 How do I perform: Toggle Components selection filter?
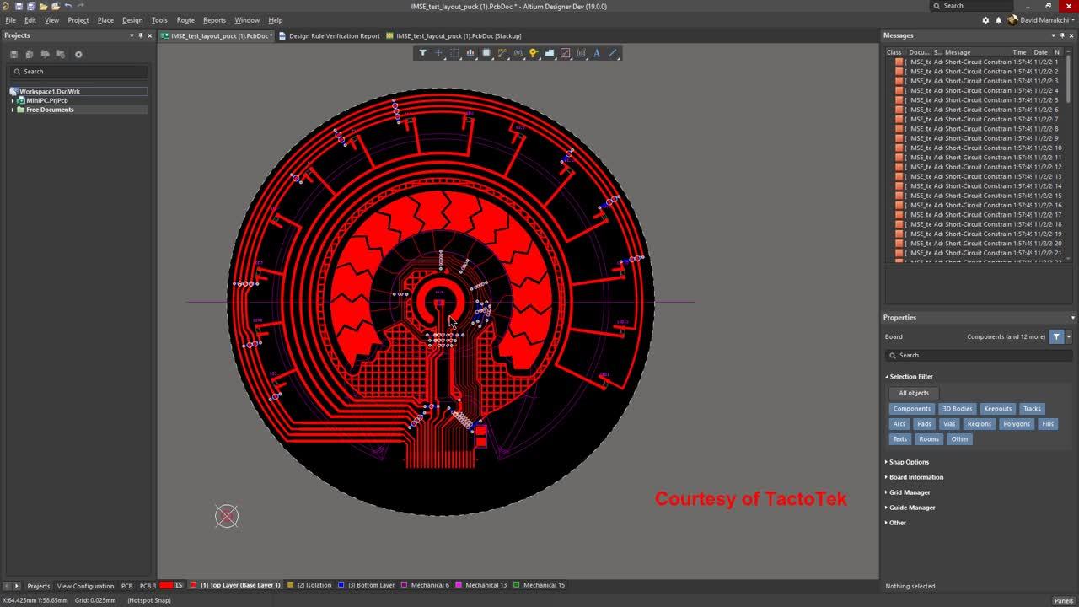912,409
